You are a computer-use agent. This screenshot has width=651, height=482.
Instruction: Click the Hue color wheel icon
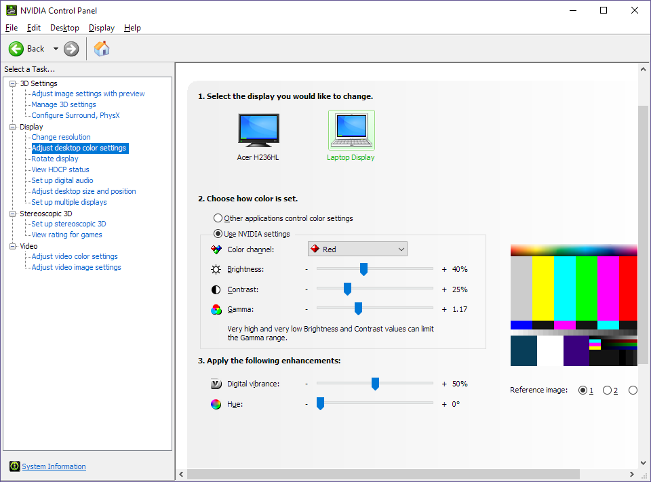click(216, 404)
